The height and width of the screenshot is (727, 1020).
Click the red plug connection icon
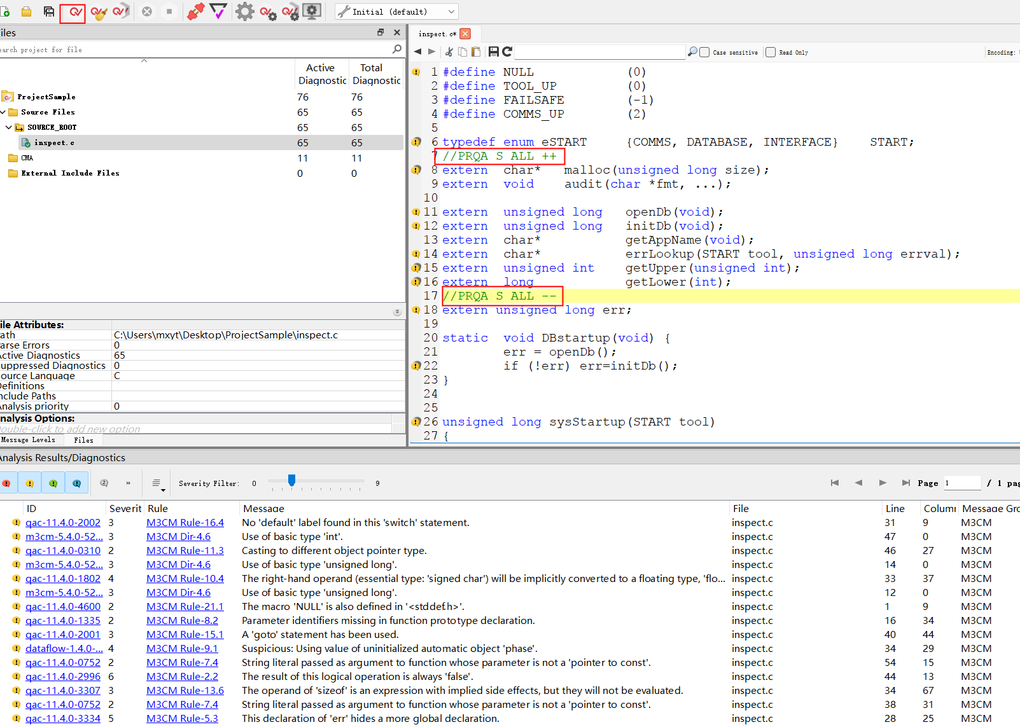(195, 11)
